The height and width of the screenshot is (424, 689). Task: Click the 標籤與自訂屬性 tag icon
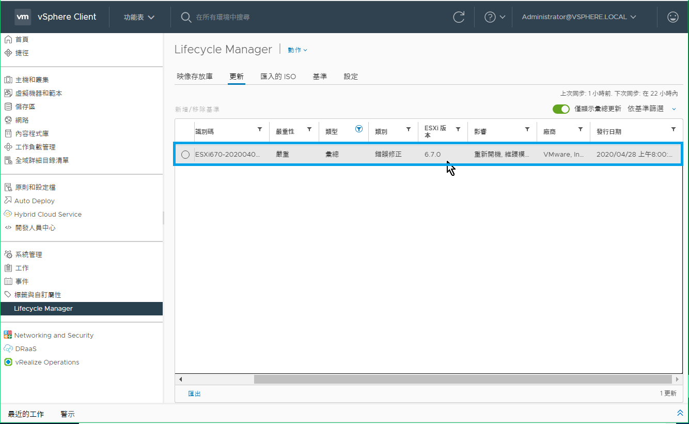click(8, 295)
